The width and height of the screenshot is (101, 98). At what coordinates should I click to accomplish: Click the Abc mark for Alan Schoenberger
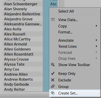(54, 4)
